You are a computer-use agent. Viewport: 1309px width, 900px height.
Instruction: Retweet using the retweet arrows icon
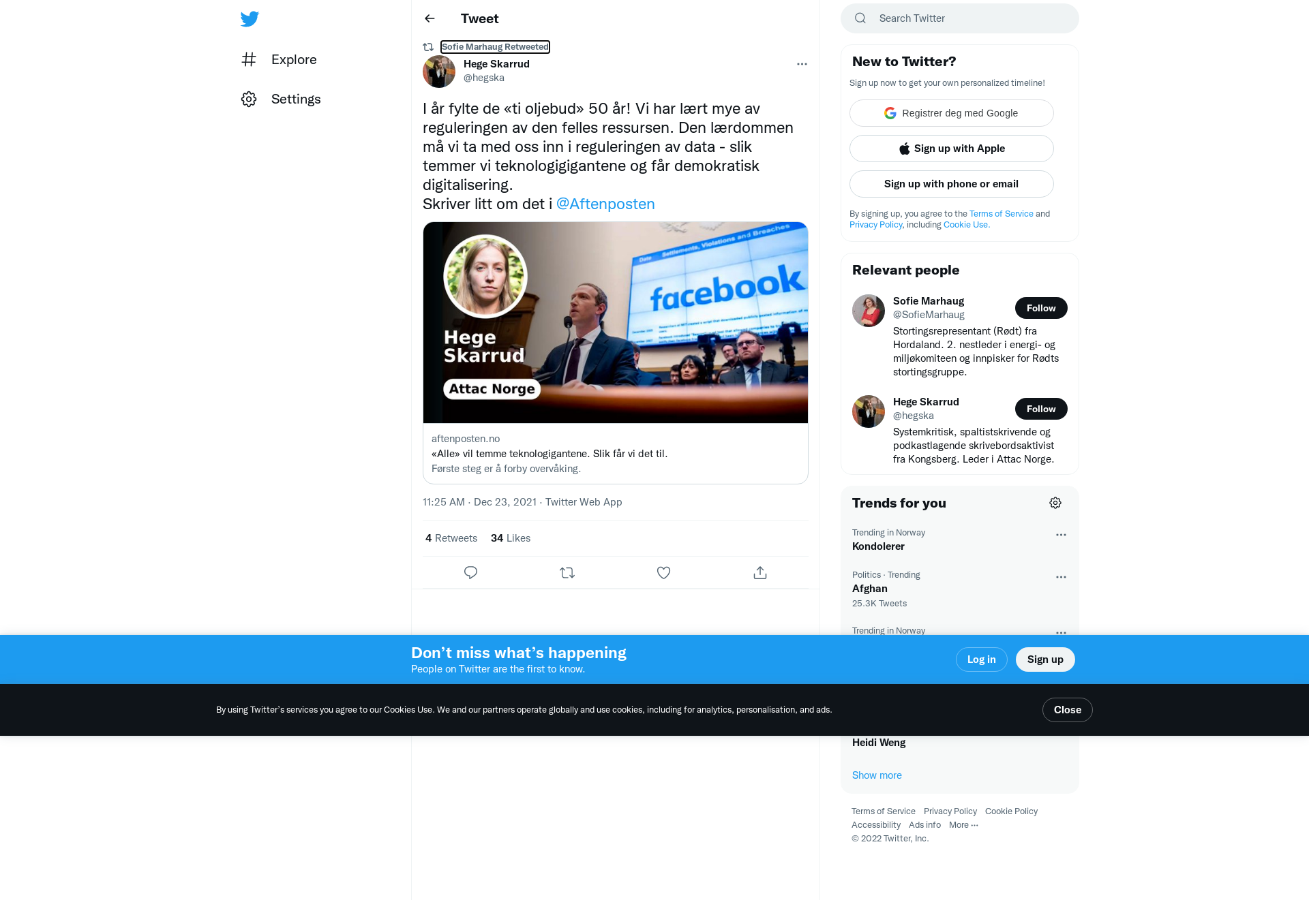[567, 573]
